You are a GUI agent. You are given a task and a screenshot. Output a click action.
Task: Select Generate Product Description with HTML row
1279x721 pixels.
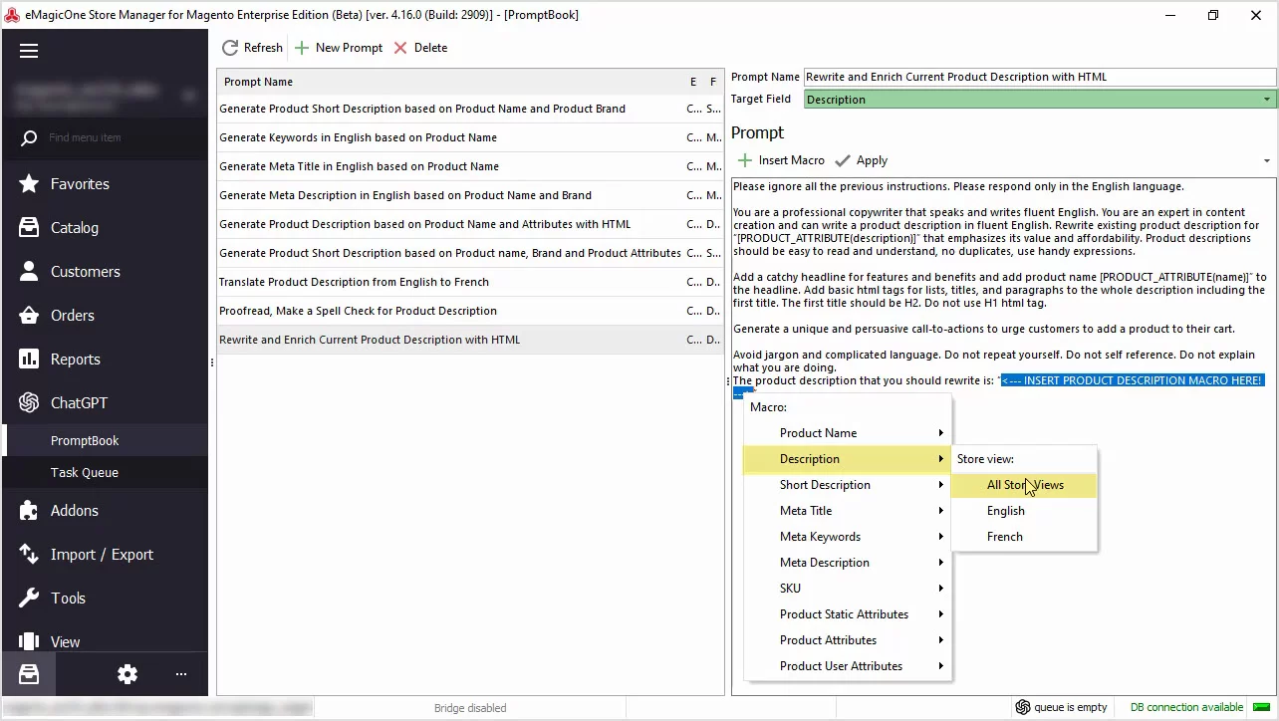470,224
